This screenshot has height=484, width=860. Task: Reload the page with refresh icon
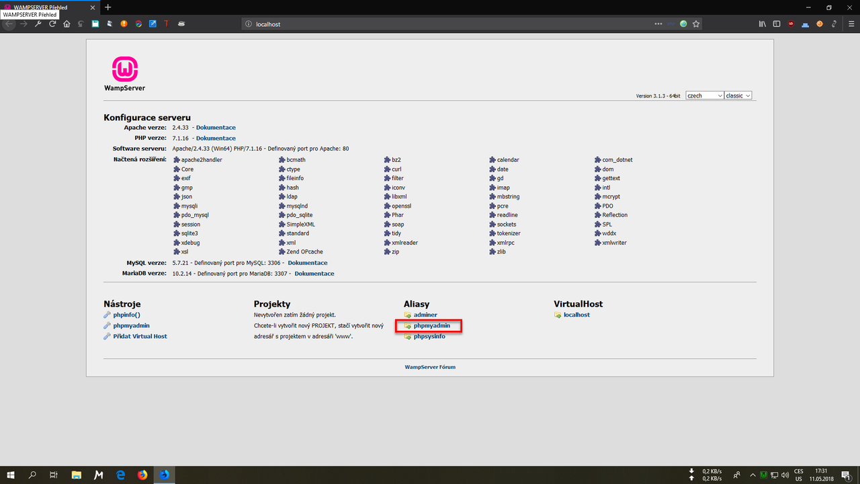pos(52,24)
